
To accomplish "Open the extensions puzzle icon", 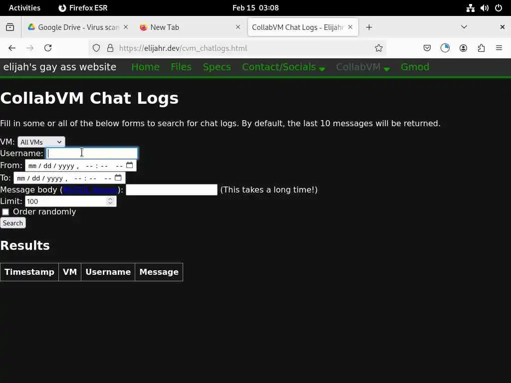I will 481,48.
